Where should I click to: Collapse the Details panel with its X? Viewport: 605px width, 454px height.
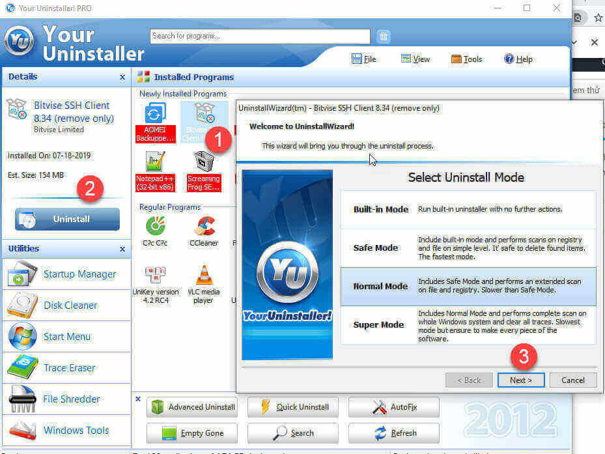122,77
